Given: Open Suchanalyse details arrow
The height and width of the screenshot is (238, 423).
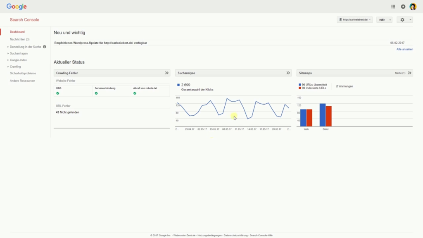Looking at the screenshot, I should click(288, 73).
